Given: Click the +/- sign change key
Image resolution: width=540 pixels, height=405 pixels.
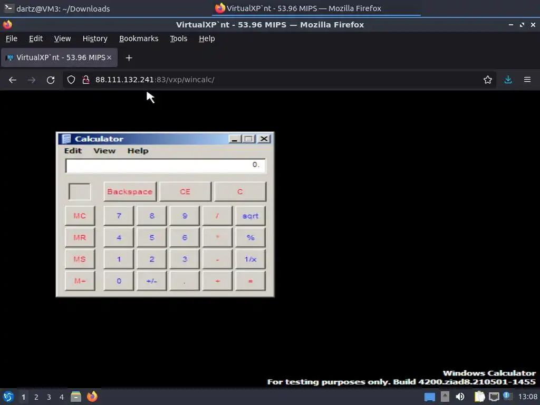Looking at the screenshot, I should tap(151, 281).
